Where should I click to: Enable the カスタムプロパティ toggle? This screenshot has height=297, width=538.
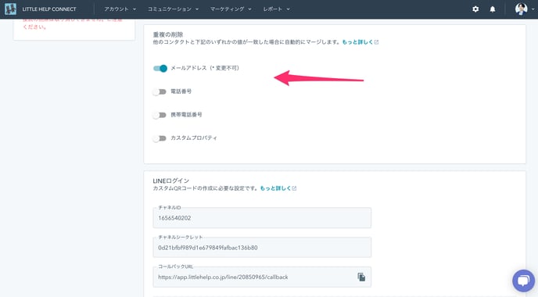click(160, 138)
